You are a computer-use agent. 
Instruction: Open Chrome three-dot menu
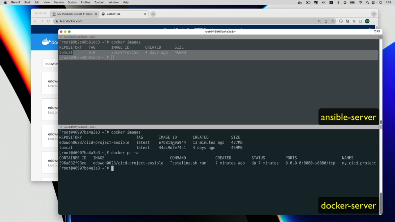[374, 21]
